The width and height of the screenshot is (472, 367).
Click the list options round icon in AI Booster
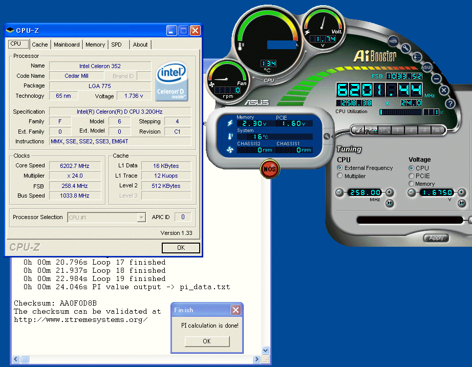[x=417, y=57]
